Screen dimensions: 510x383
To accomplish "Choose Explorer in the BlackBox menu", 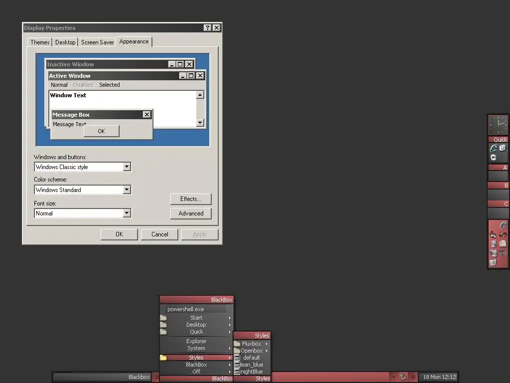I will click(x=196, y=341).
